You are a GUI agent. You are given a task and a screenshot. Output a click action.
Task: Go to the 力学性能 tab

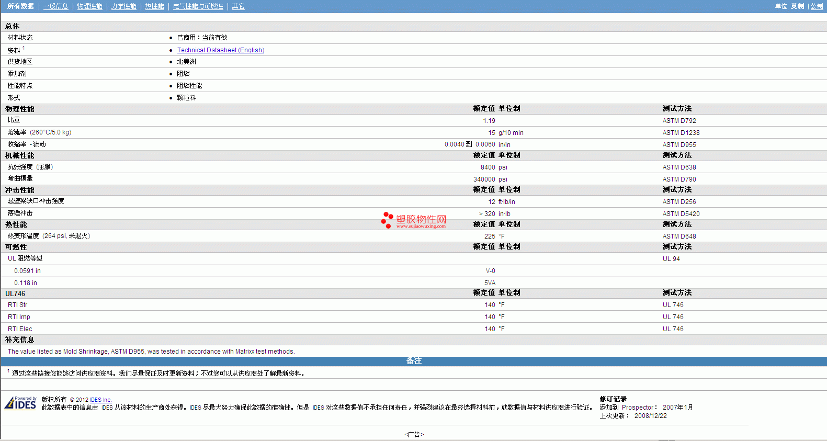(x=123, y=6)
